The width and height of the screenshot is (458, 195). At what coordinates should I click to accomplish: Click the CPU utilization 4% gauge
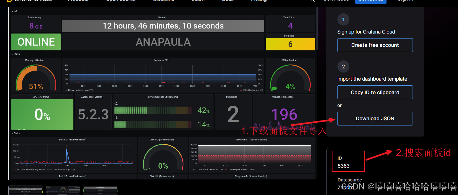click(x=290, y=78)
